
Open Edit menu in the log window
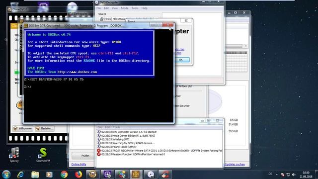click(107, 127)
